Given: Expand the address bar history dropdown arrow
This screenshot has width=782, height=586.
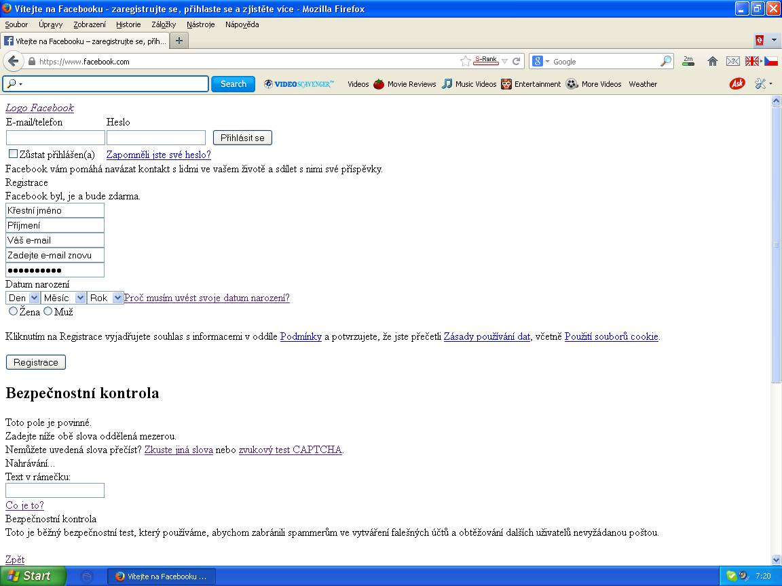Looking at the screenshot, I should point(505,61).
